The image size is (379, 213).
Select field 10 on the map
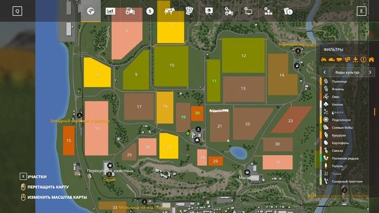(x=171, y=66)
